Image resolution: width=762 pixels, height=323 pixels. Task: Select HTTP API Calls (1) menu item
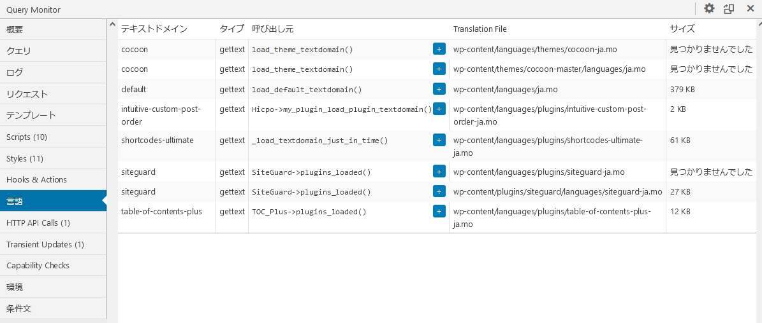coord(53,223)
